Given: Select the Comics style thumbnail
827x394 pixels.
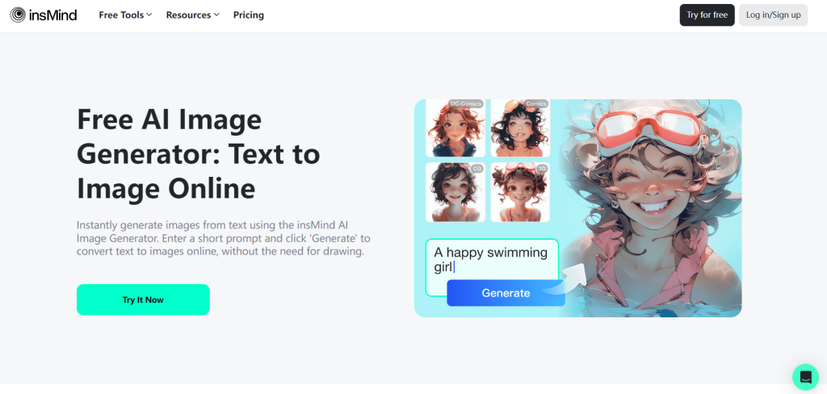Looking at the screenshot, I should coord(520,128).
